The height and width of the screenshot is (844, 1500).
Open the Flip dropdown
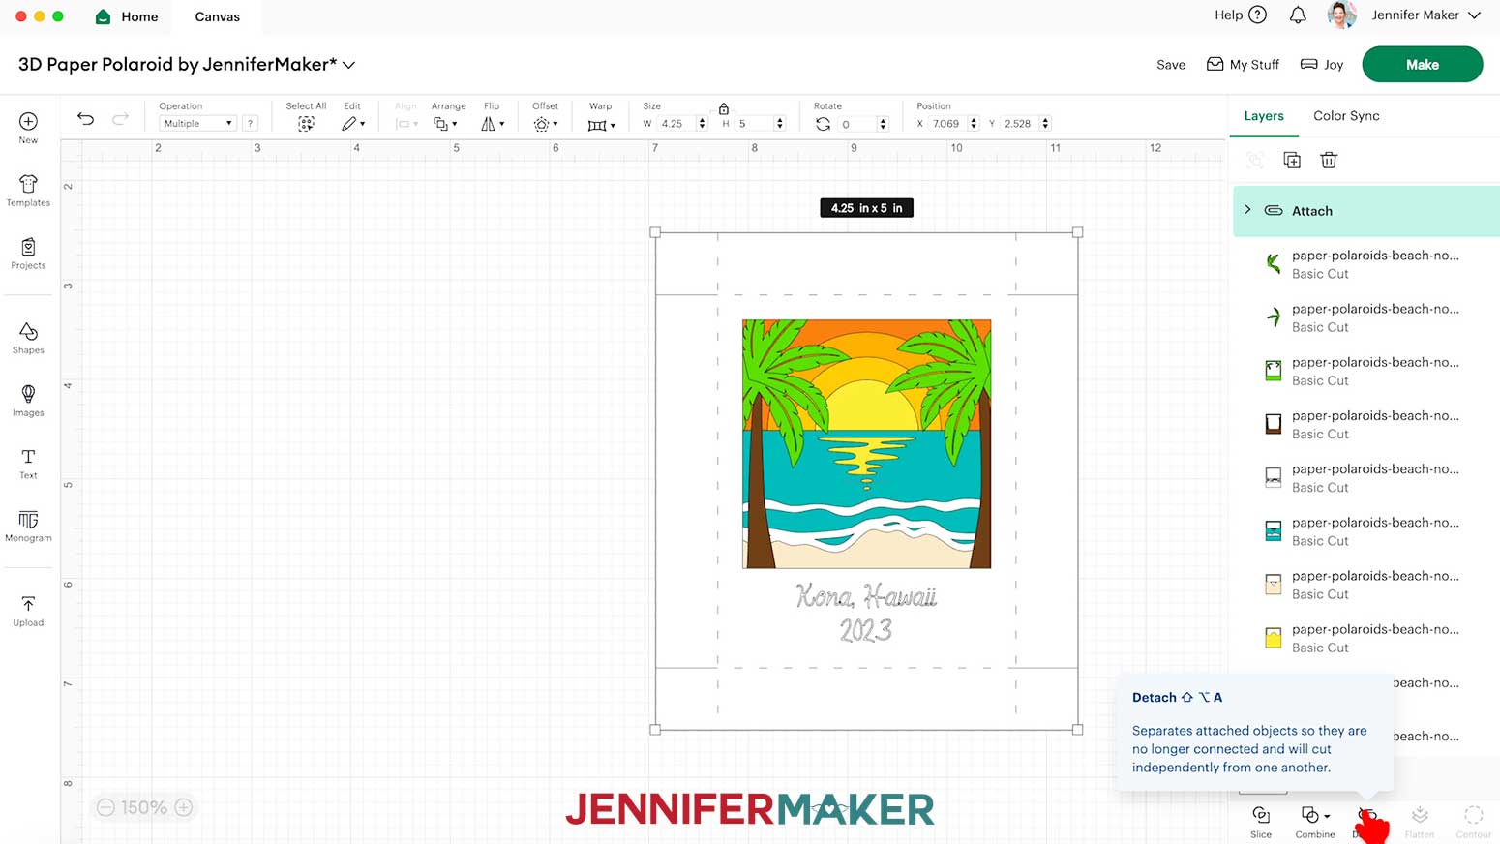point(493,124)
